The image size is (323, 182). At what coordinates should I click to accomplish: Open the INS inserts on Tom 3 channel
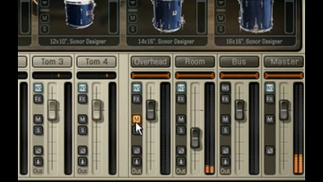pos(38,88)
